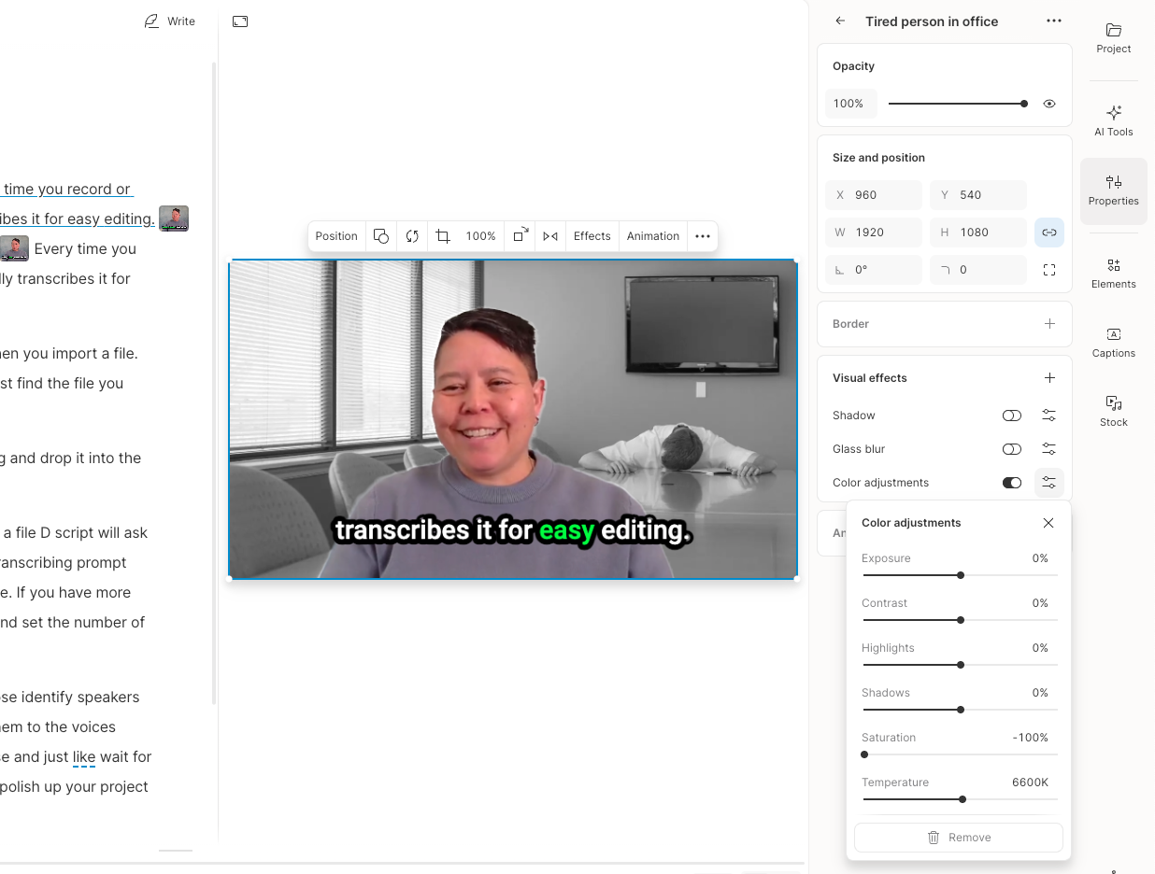Screen dimensions: 1155x874
Task: Open the Animation tab in toolbar
Action: 652,236
